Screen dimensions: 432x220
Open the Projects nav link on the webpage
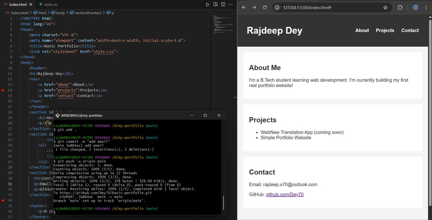tap(385, 30)
